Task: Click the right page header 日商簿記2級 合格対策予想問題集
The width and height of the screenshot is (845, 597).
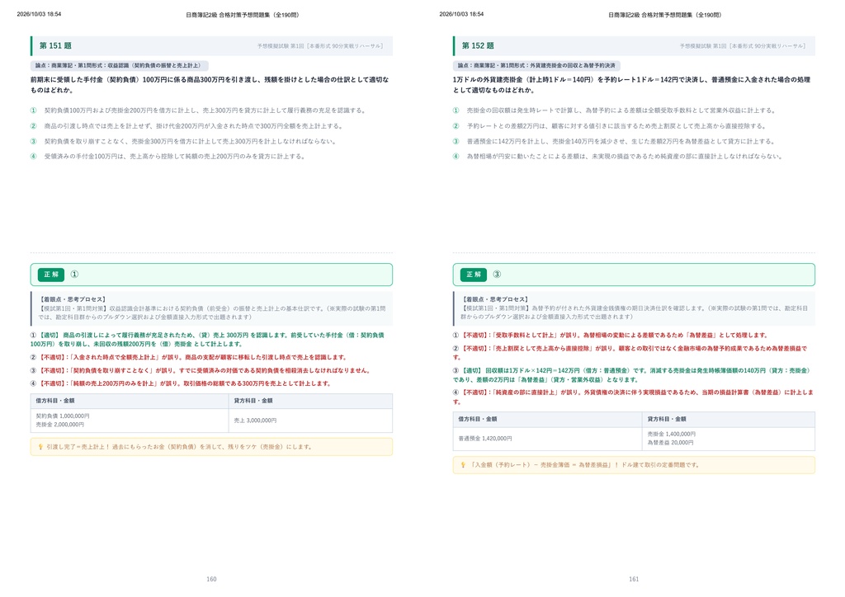Action: 665,15
